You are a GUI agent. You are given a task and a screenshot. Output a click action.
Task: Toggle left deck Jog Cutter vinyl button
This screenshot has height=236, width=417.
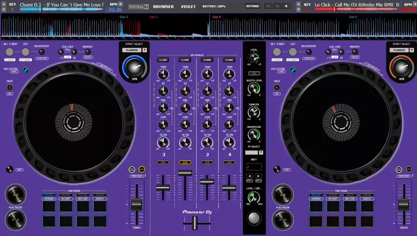(26, 70)
